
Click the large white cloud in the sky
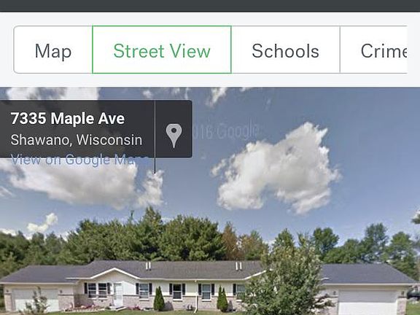point(277,169)
